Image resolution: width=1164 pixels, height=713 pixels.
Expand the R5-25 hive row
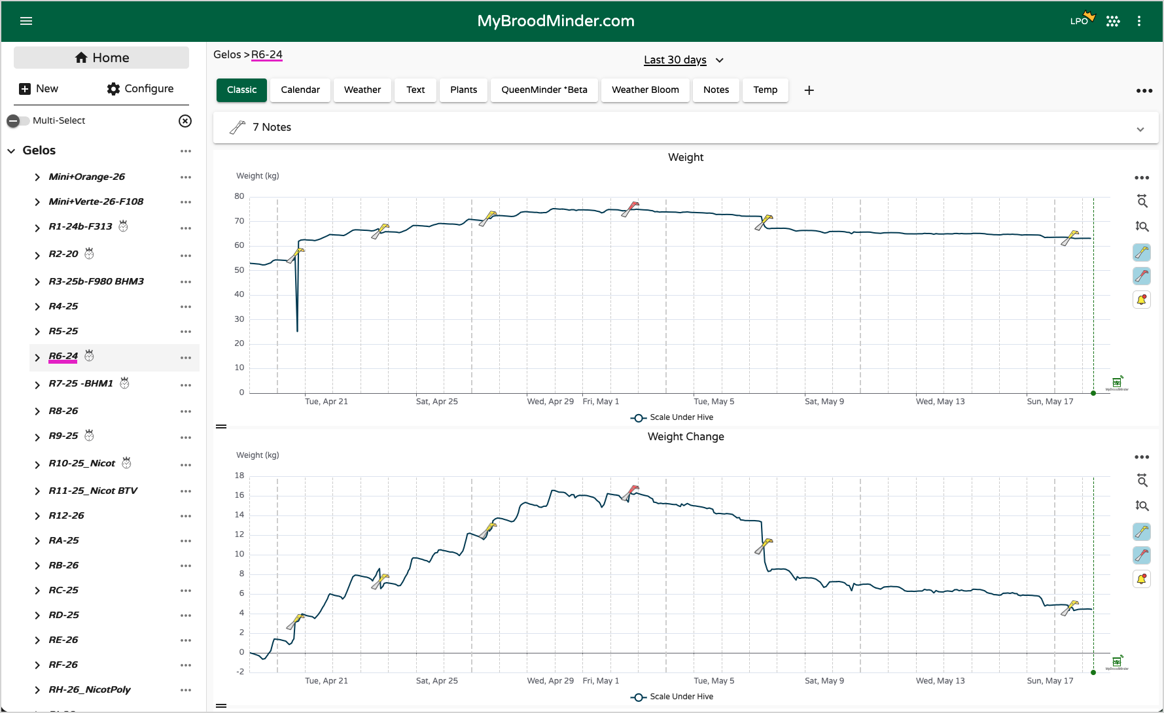pos(37,332)
